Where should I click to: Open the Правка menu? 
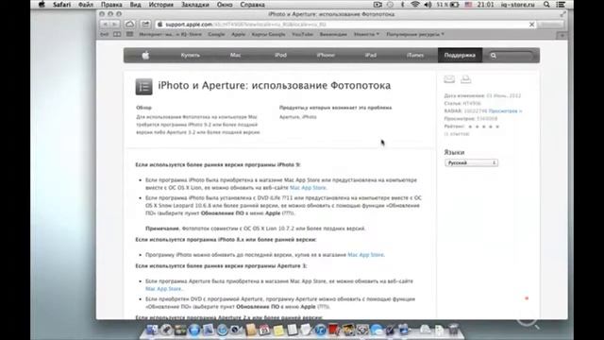tap(111, 5)
